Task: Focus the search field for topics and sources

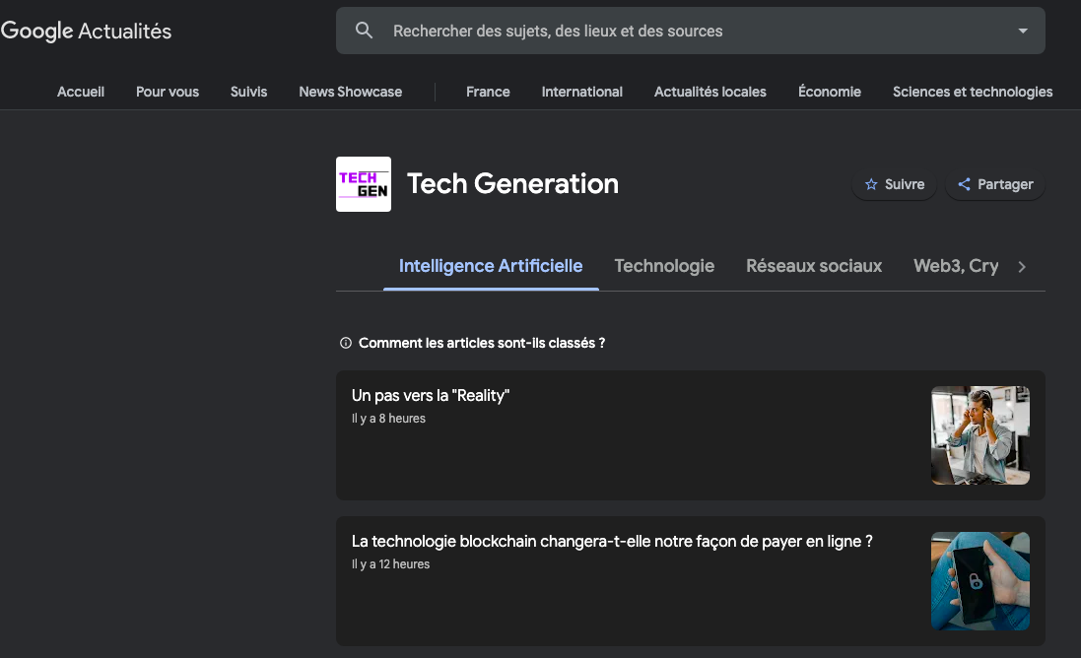Action: pyautogui.click(x=690, y=31)
